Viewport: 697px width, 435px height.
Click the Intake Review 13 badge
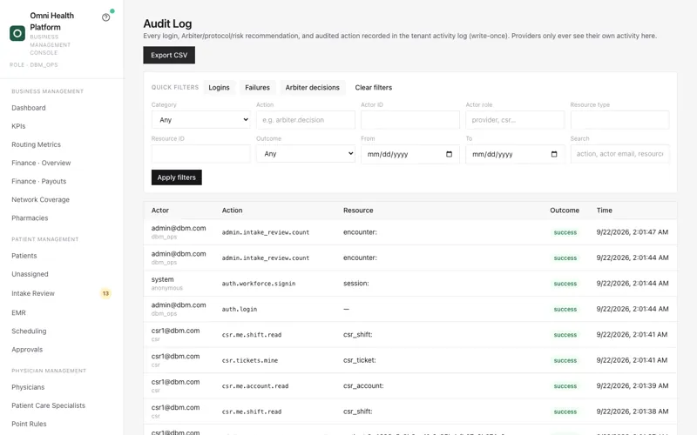pyautogui.click(x=105, y=293)
